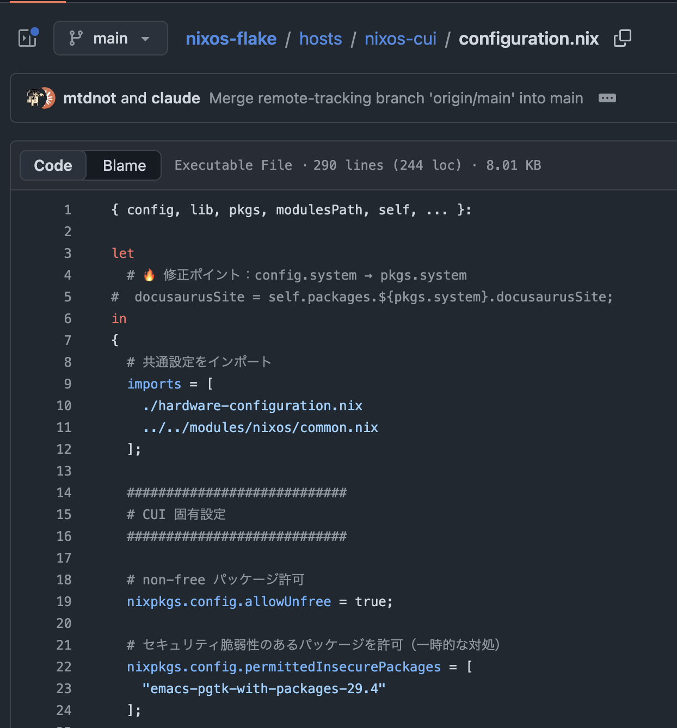Select line number 1
This screenshot has height=728, width=677.
tap(67, 210)
